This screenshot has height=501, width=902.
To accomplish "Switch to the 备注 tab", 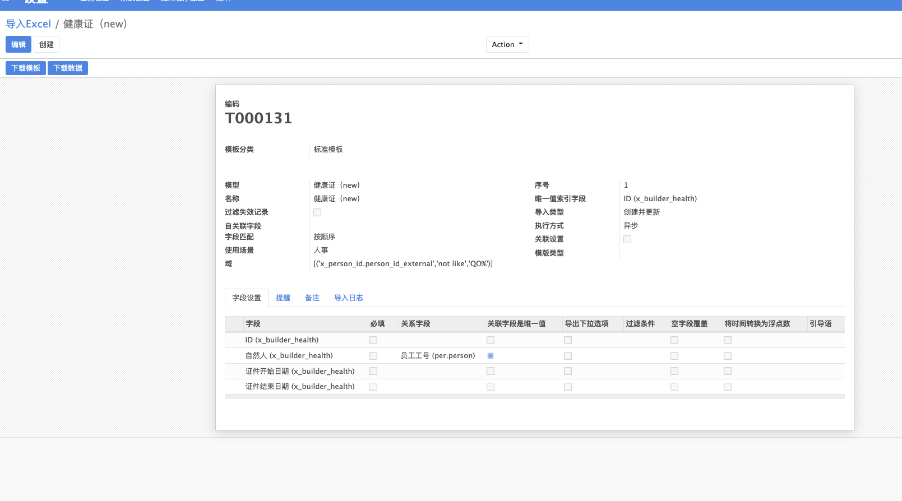I will click(x=312, y=298).
